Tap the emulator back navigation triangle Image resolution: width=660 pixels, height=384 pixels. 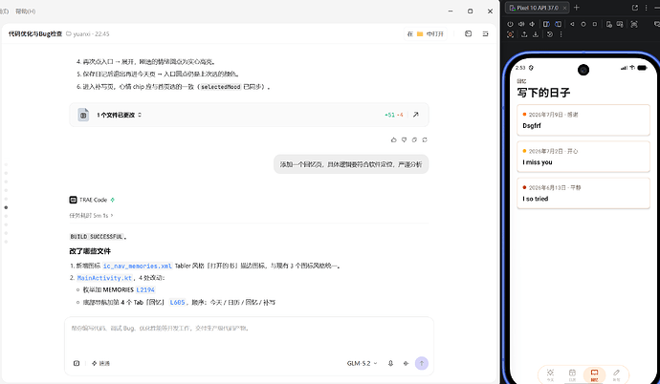572,25
